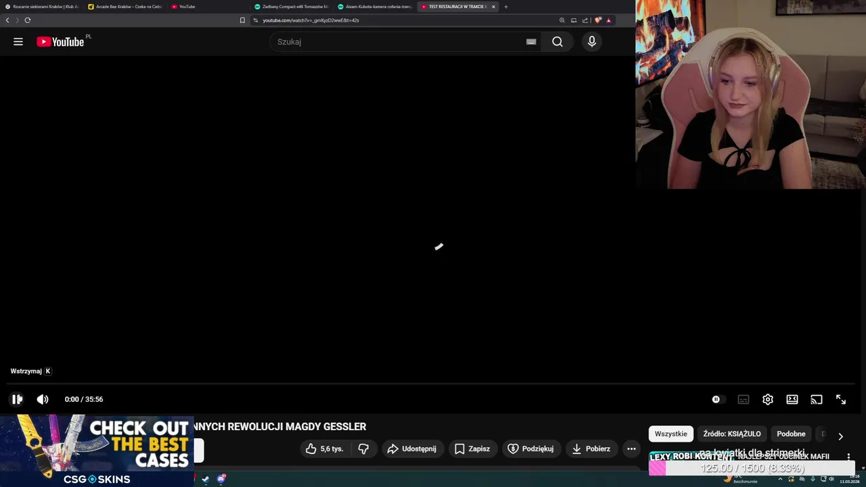Switch to theater mode view

(792, 400)
